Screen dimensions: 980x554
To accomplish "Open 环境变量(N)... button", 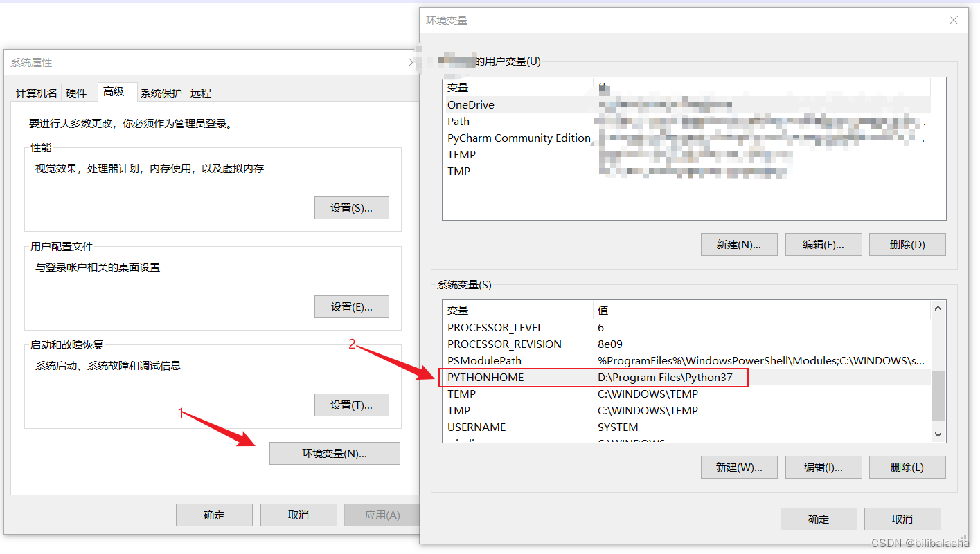I will tap(335, 453).
